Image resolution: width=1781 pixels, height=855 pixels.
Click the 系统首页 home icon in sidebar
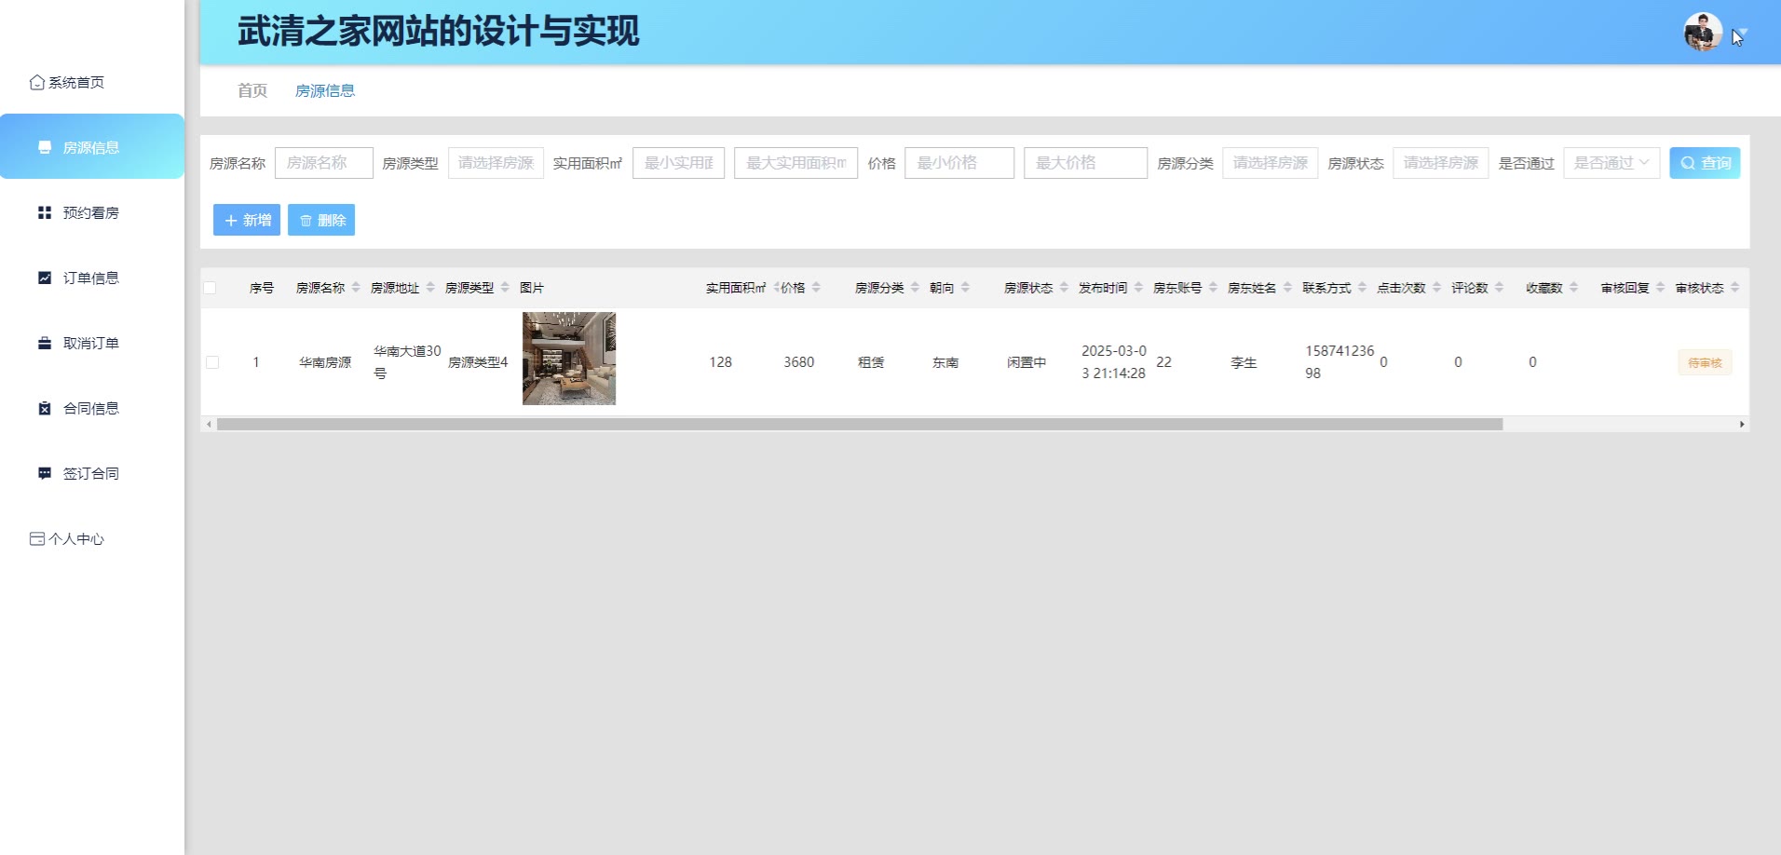point(37,83)
